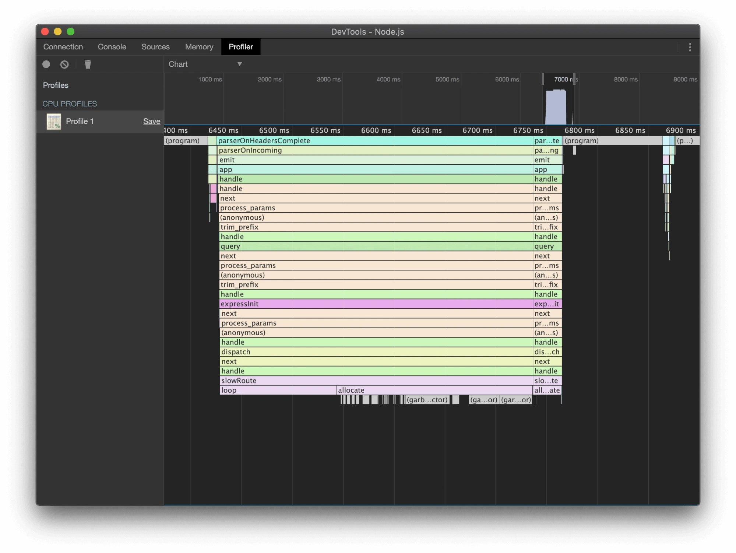Open the Sources tab

tap(155, 47)
